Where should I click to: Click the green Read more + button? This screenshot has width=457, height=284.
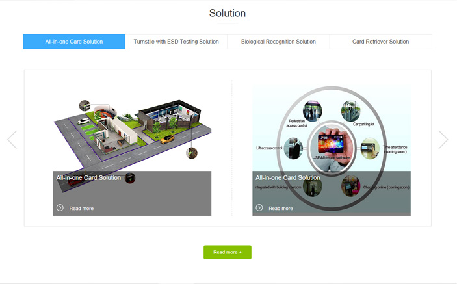228,252
